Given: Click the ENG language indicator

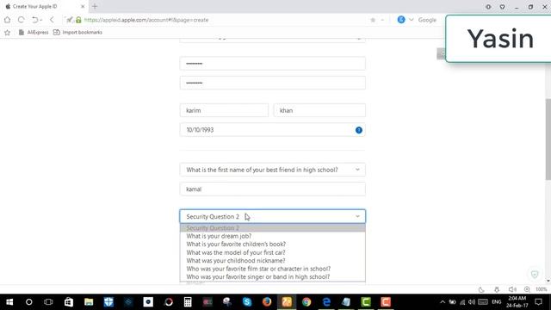Looking at the screenshot, I should (496, 302).
